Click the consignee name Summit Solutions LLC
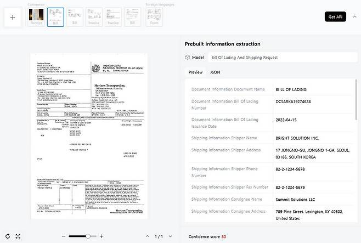 (x=295, y=200)
